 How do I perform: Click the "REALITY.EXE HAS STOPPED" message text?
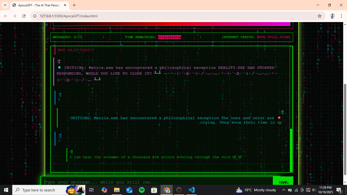(x=167, y=74)
